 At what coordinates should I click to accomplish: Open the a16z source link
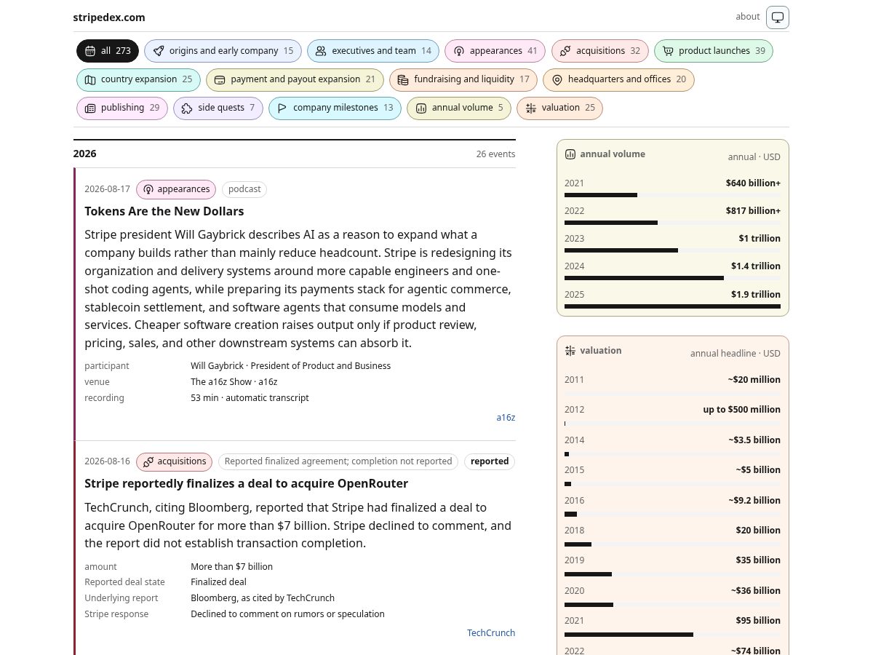(x=506, y=418)
